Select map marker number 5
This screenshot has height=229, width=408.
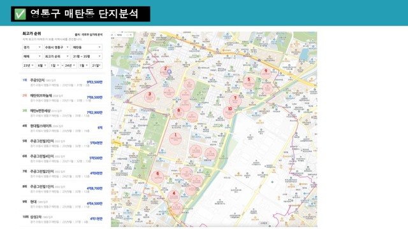(249, 82)
